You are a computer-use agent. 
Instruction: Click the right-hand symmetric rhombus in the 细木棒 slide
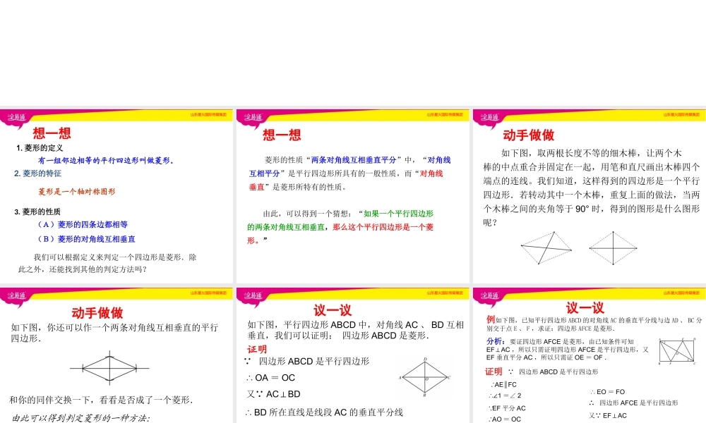point(614,247)
